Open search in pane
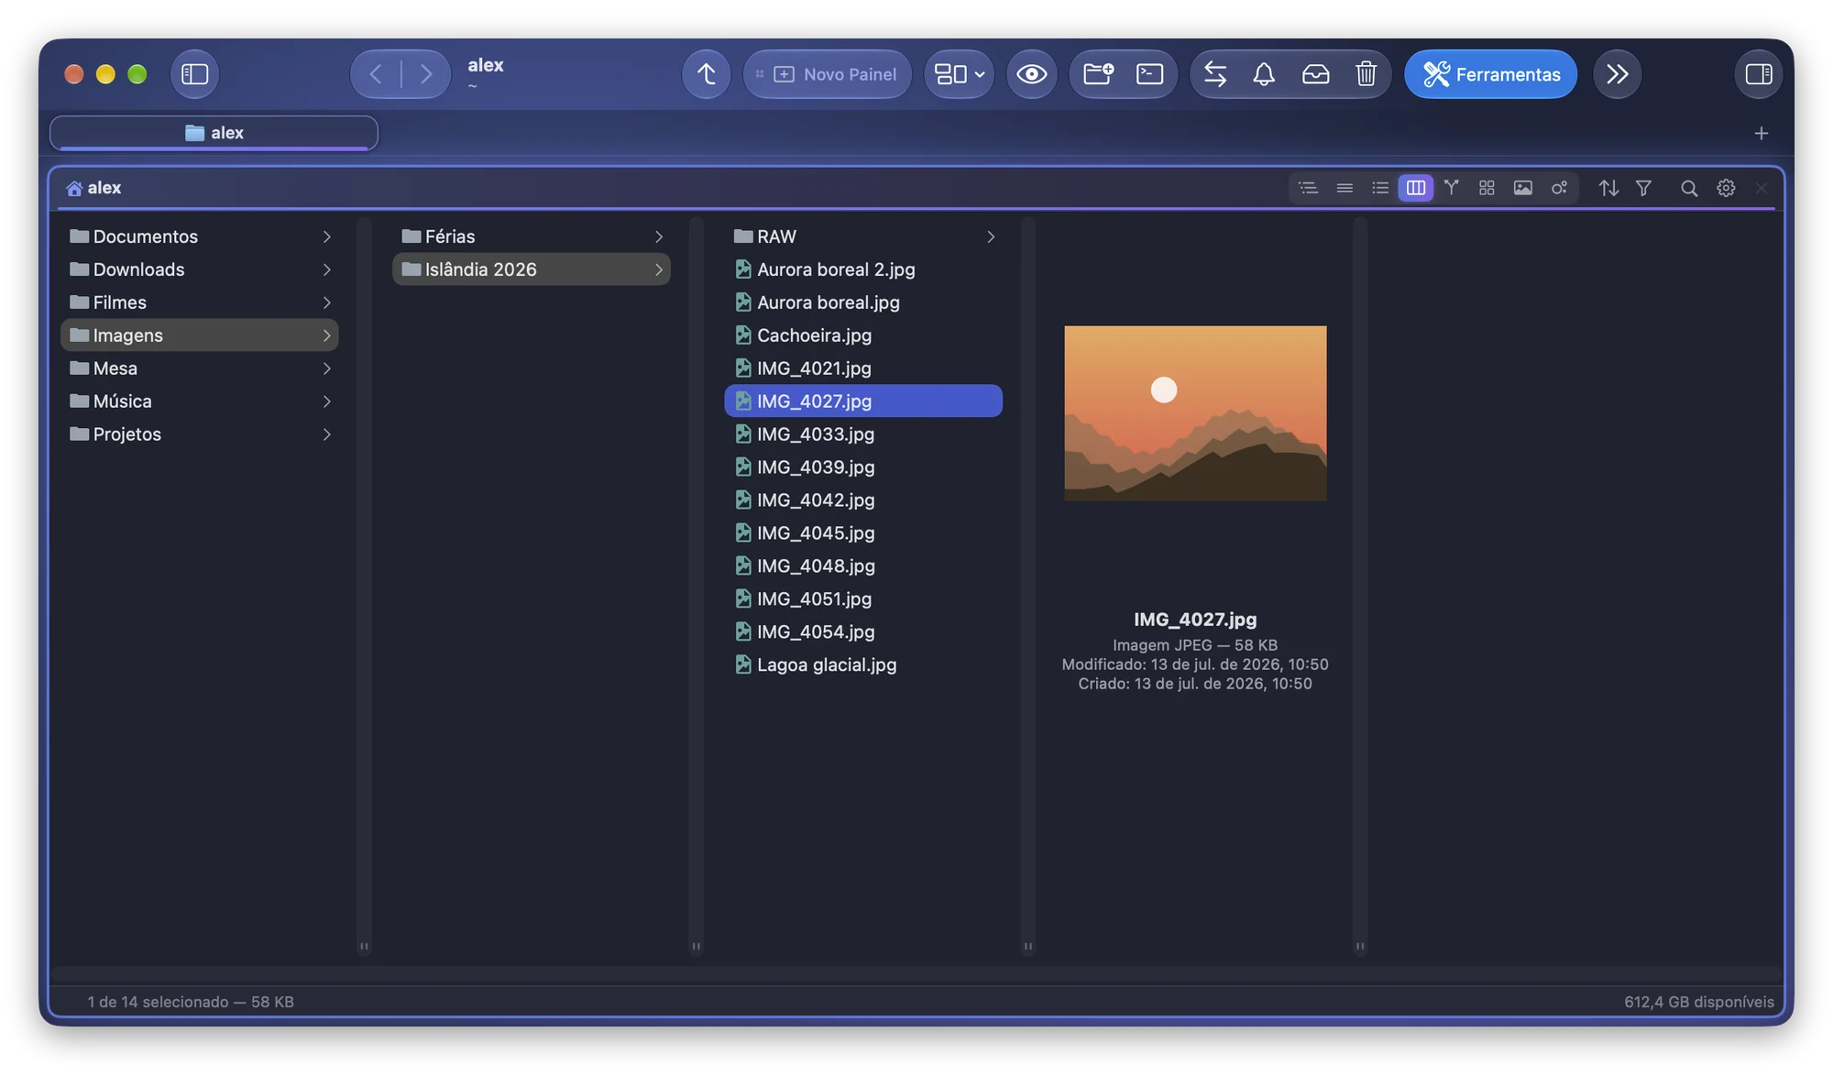Image resolution: width=1833 pixels, height=1065 pixels. pyautogui.click(x=1688, y=188)
